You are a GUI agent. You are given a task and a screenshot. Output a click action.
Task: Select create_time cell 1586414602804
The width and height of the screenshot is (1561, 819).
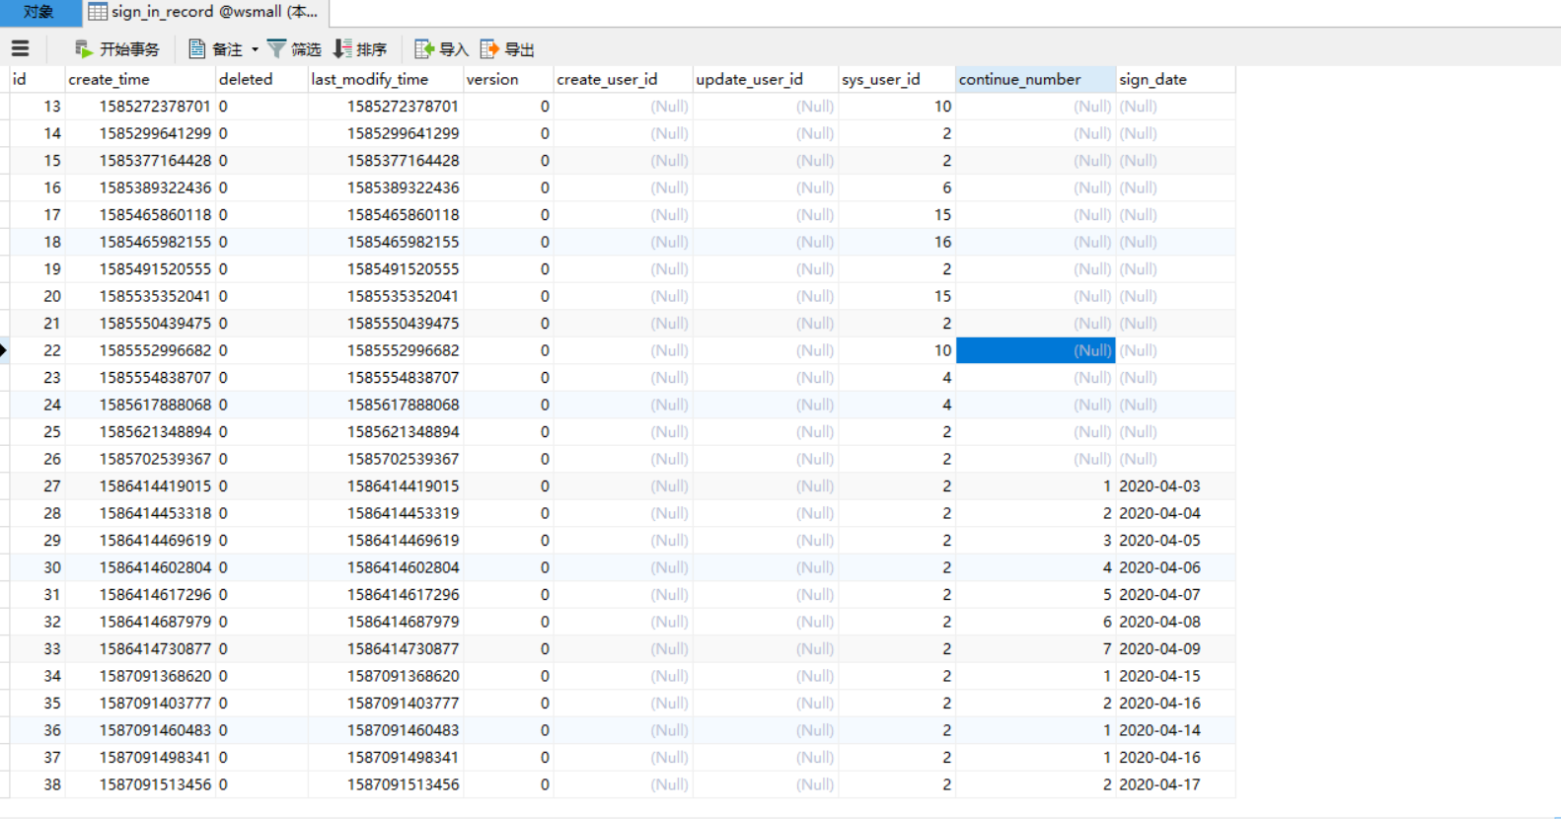coord(140,567)
